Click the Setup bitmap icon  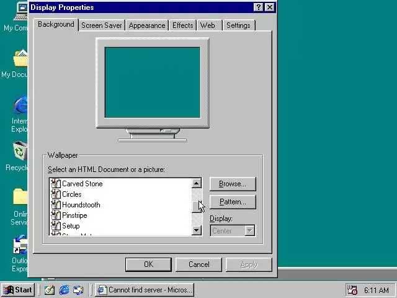tap(56, 226)
